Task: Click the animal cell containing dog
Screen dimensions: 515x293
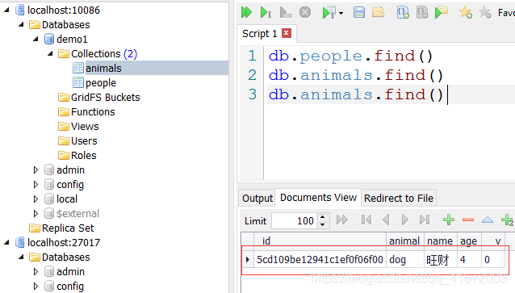Action: click(x=405, y=259)
